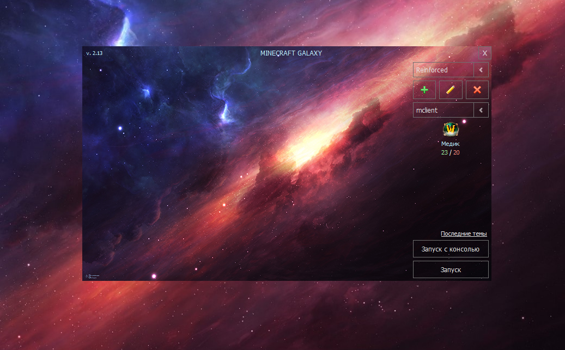Click the orange 20 max players number
This screenshot has width=565, height=350.
457,152
